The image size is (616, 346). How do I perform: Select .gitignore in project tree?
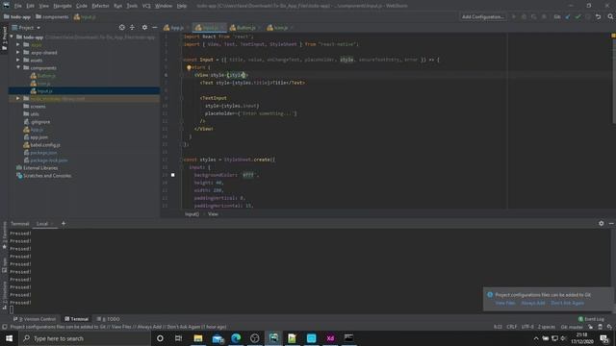coord(40,122)
